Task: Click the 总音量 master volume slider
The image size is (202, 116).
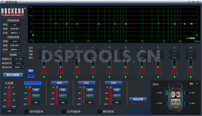Action: pyautogui.click(x=9, y=97)
